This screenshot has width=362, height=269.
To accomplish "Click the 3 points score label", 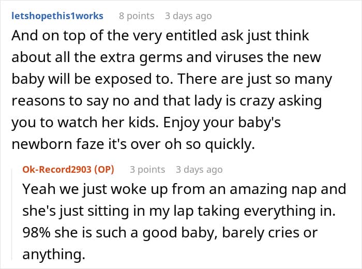I will (147, 170).
